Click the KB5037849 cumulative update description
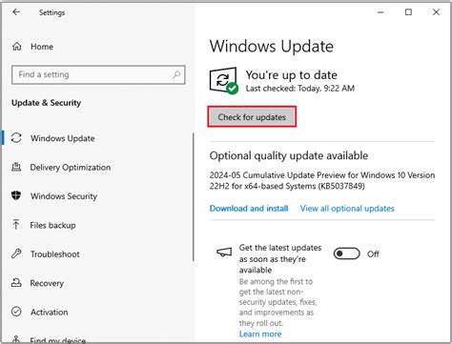Screen dimensions: 452x344 (322, 180)
